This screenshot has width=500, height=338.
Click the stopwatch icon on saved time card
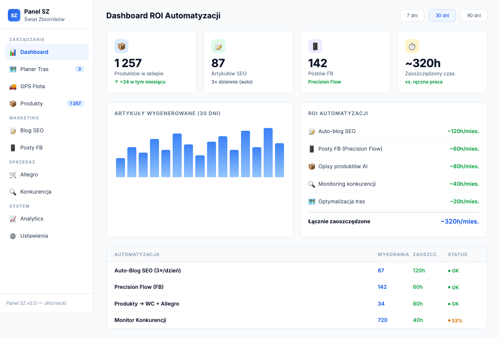tap(412, 46)
